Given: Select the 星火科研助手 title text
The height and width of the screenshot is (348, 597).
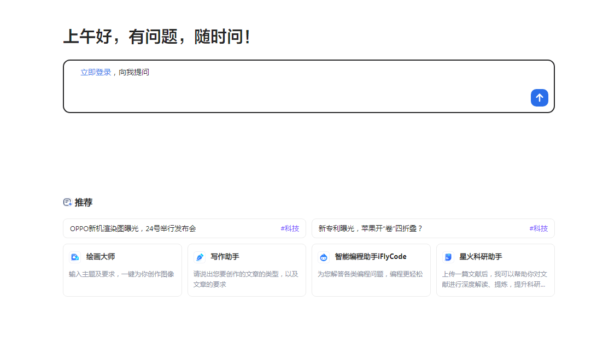Looking at the screenshot, I should [x=482, y=256].
